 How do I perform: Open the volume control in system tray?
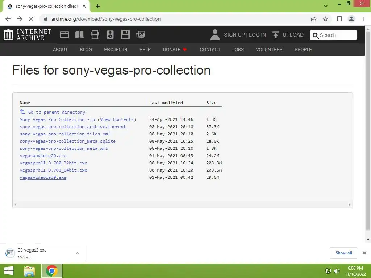pyautogui.click(x=337, y=271)
